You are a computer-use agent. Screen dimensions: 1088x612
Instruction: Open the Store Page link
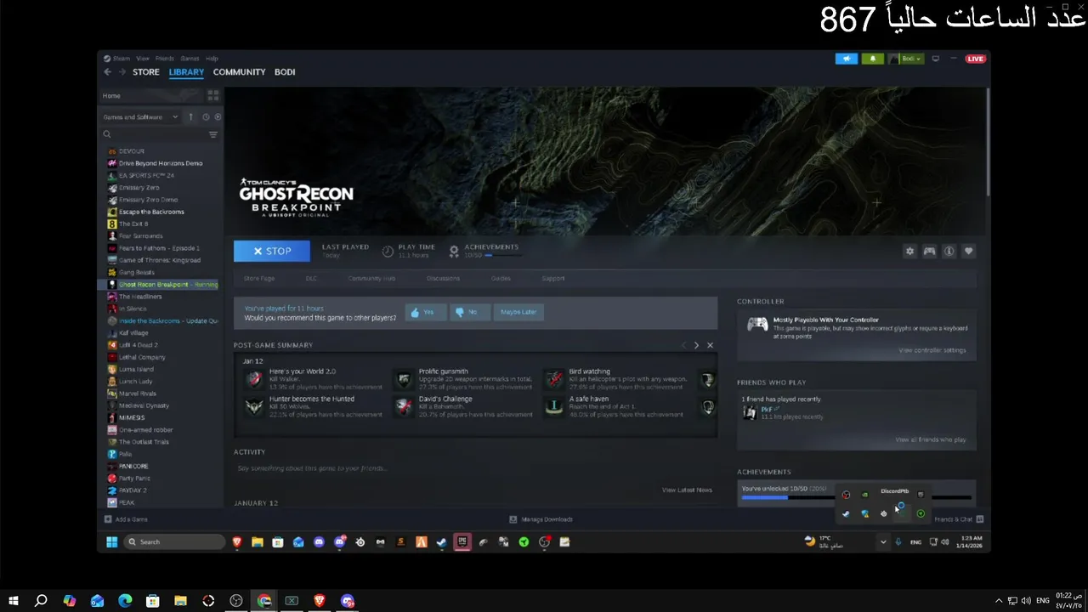pos(258,279)
